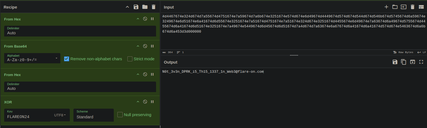
Task: Copy output to the clipboard
Action: tap(403, 62)
